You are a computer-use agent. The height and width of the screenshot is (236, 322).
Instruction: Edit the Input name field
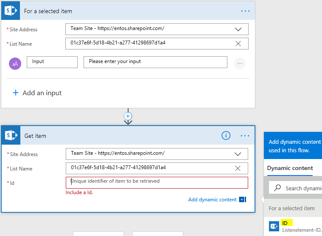52,62
